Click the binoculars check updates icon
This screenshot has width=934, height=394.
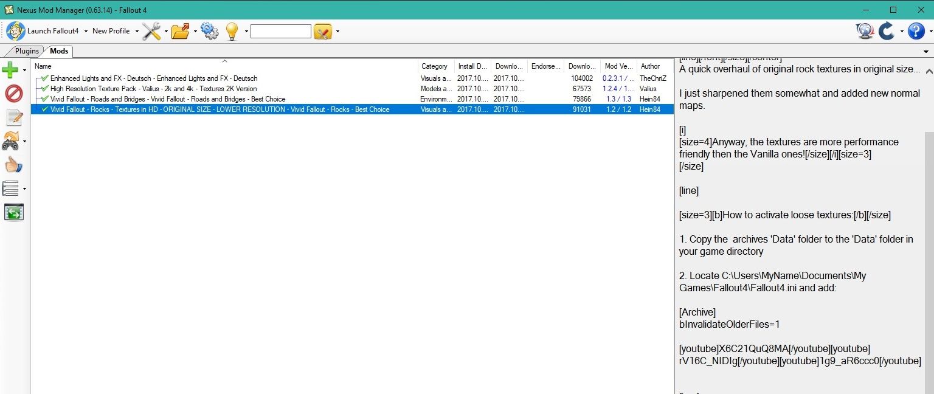pos(11,141)
